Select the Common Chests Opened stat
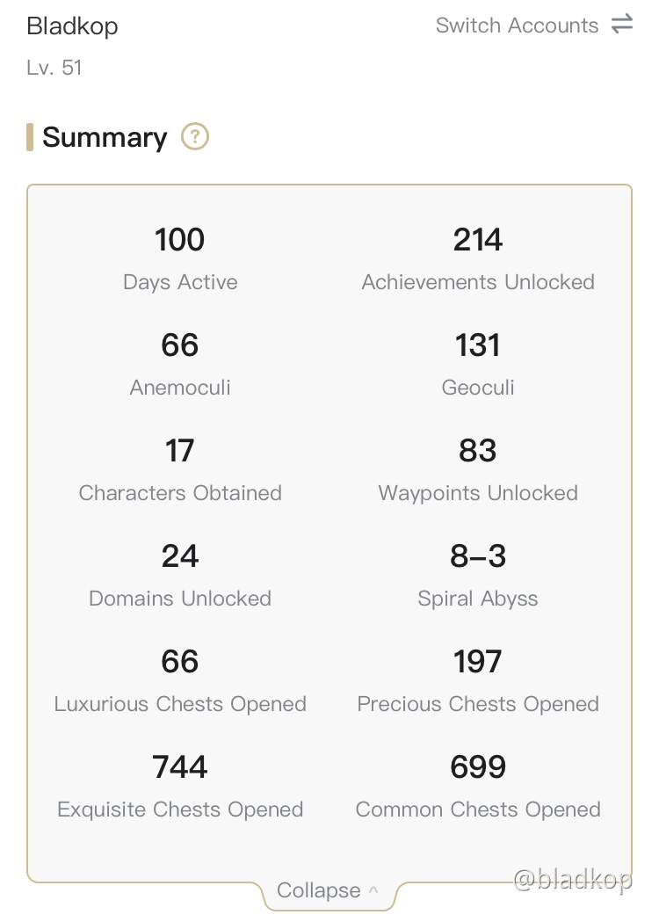Screen dimensions: 659x922 pyautogui.click(x=478, y=785)
